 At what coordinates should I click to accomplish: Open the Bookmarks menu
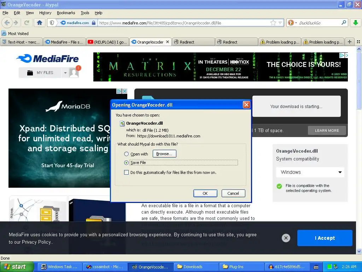66,13
